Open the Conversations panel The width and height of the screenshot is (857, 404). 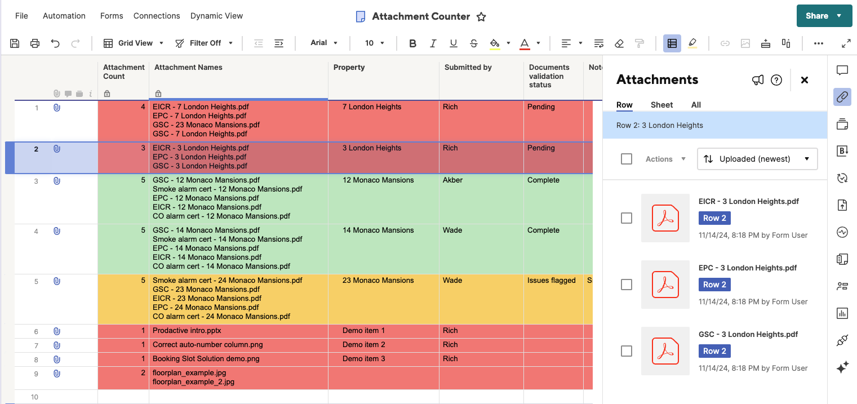point(842,70)
